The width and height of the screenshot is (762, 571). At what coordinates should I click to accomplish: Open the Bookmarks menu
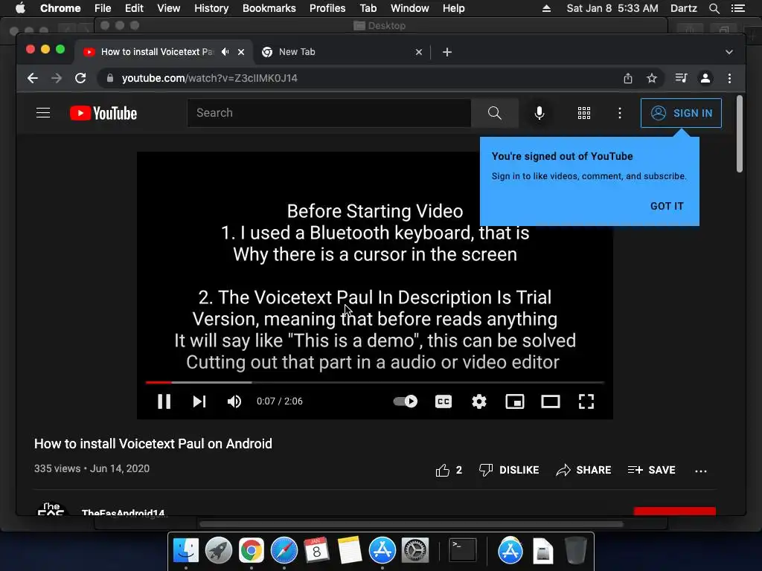[269, 8]
